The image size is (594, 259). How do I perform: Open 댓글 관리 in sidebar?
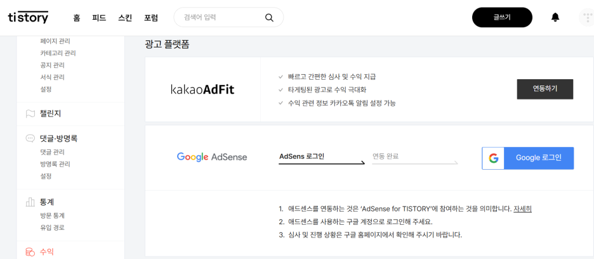click(52, 152)
